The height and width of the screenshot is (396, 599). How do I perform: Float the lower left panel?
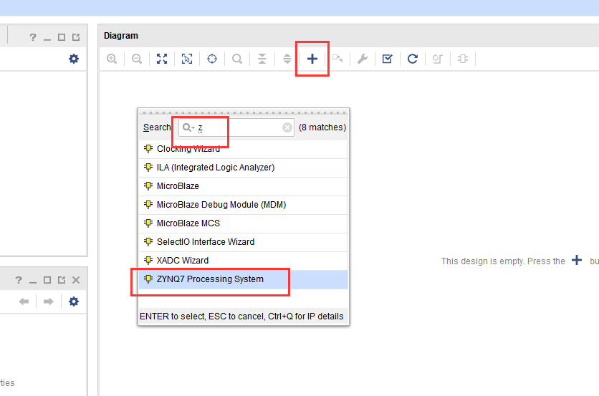pyautogui.click(x=62, y=280)
